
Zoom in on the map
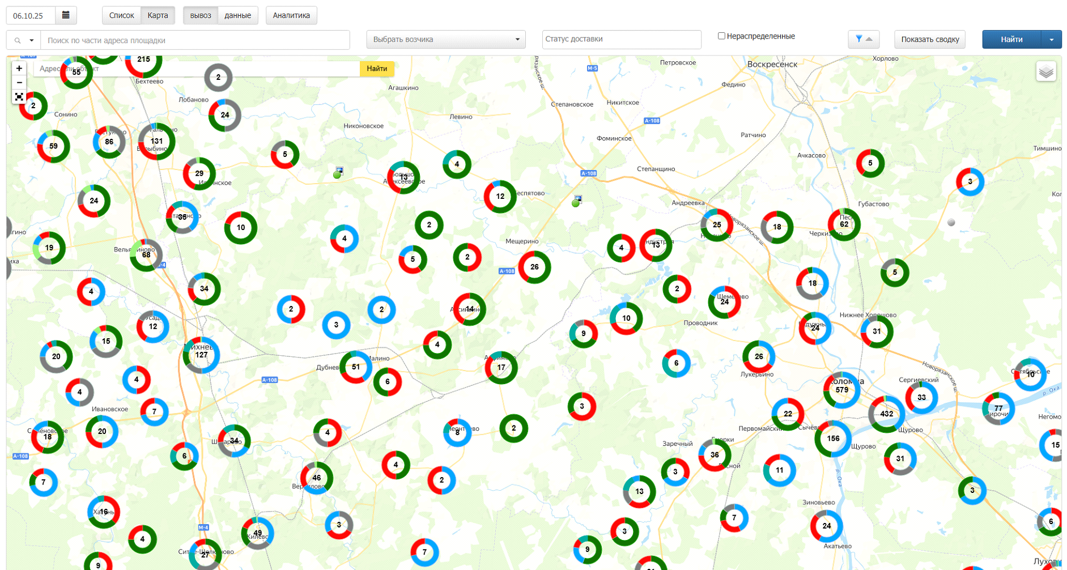(x=19, y=69)
